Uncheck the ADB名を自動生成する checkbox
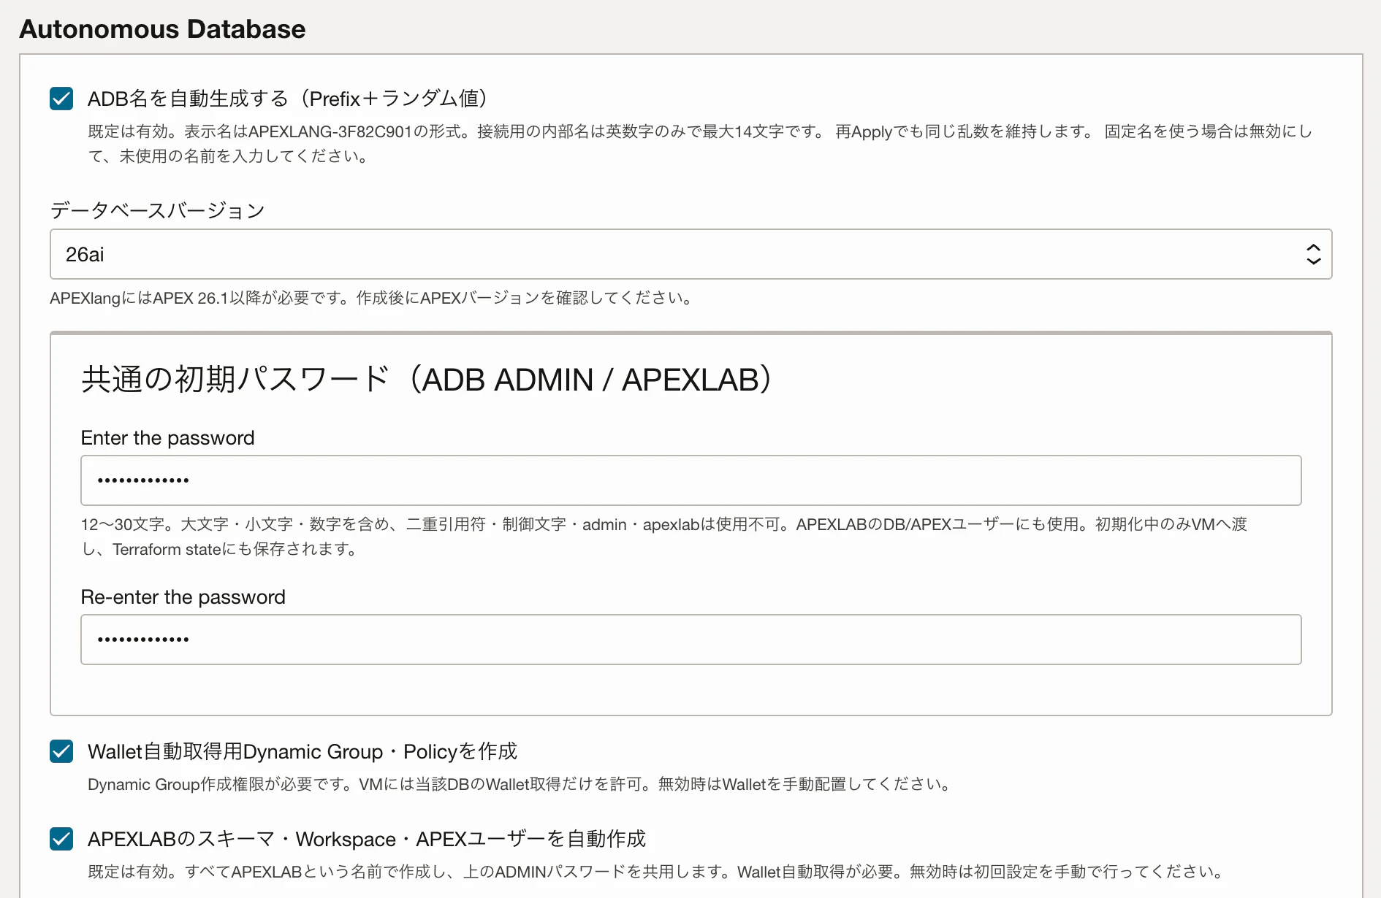The width and height of the screenshot is (1381, 898). [61, 99]
